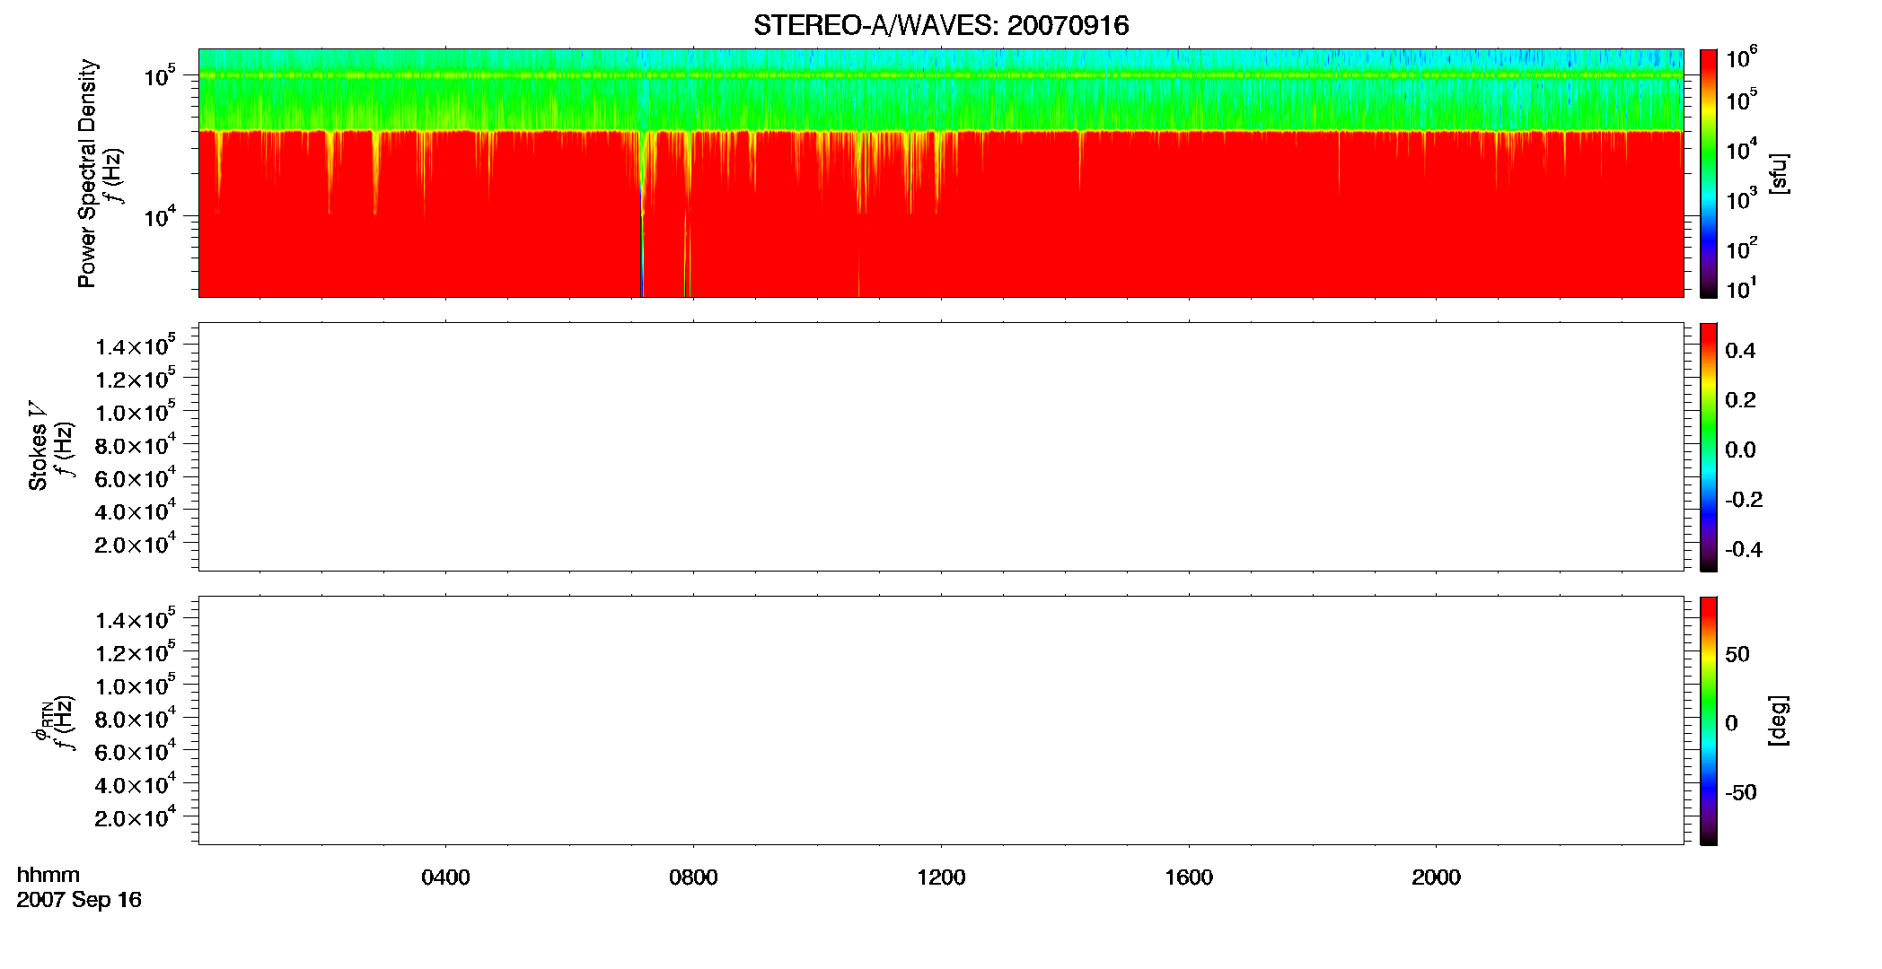Click the 0400 time tick label
This screenshot has height=969, width=1882.
coord(445,877)
